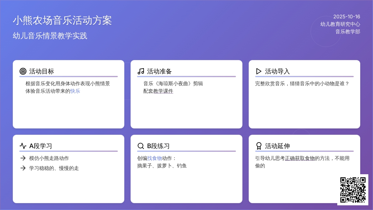Screen dimensions: 373x210
Task: Click the magnifier icon beside B段练习
Action: pyautogui.click(x=141, y=146)
